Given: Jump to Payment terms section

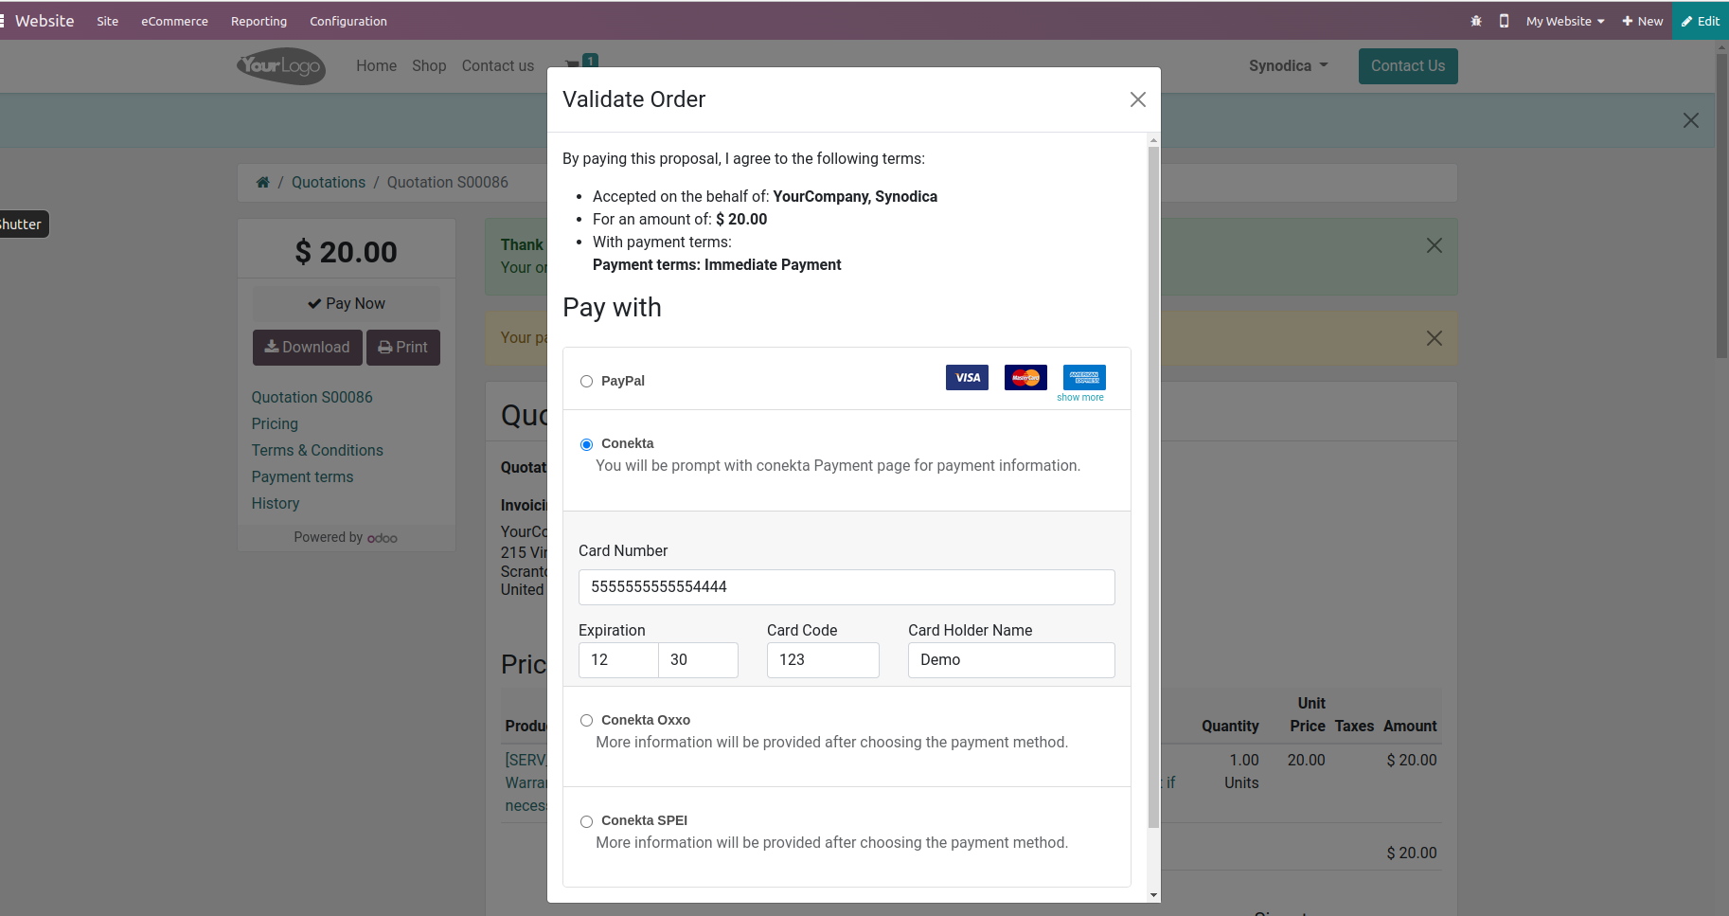Looking at the screenshot, I should point(302,476).
